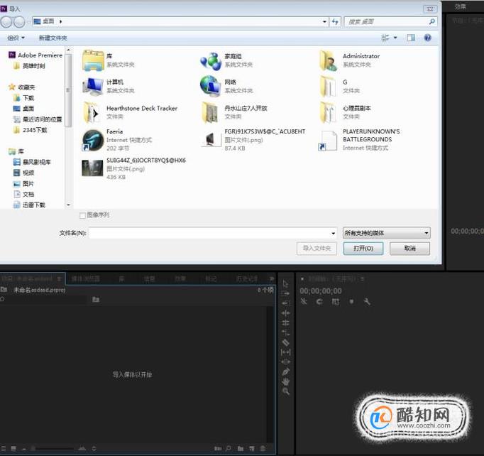Open the Markers tab
Screen dimensions: 484x456
(211, 279)
